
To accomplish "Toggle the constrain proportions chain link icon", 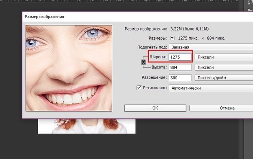I will 143,62.
